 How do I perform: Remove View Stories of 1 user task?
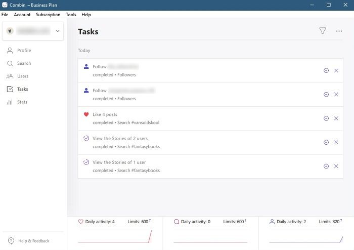[x=336, y=166]
